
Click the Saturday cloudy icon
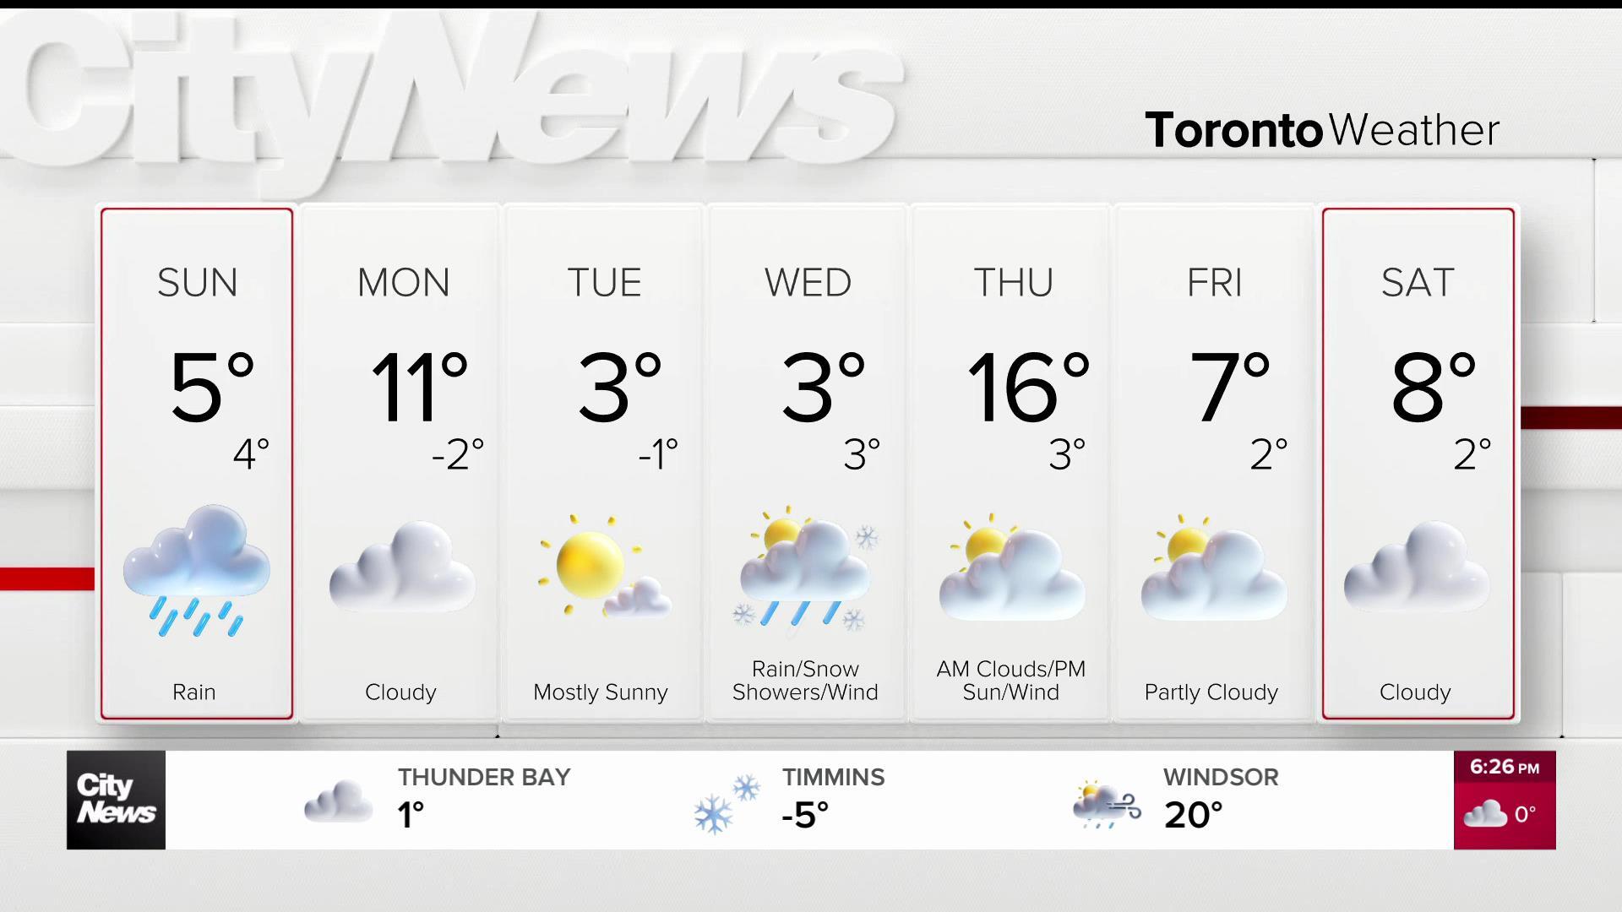point(1417,567)
